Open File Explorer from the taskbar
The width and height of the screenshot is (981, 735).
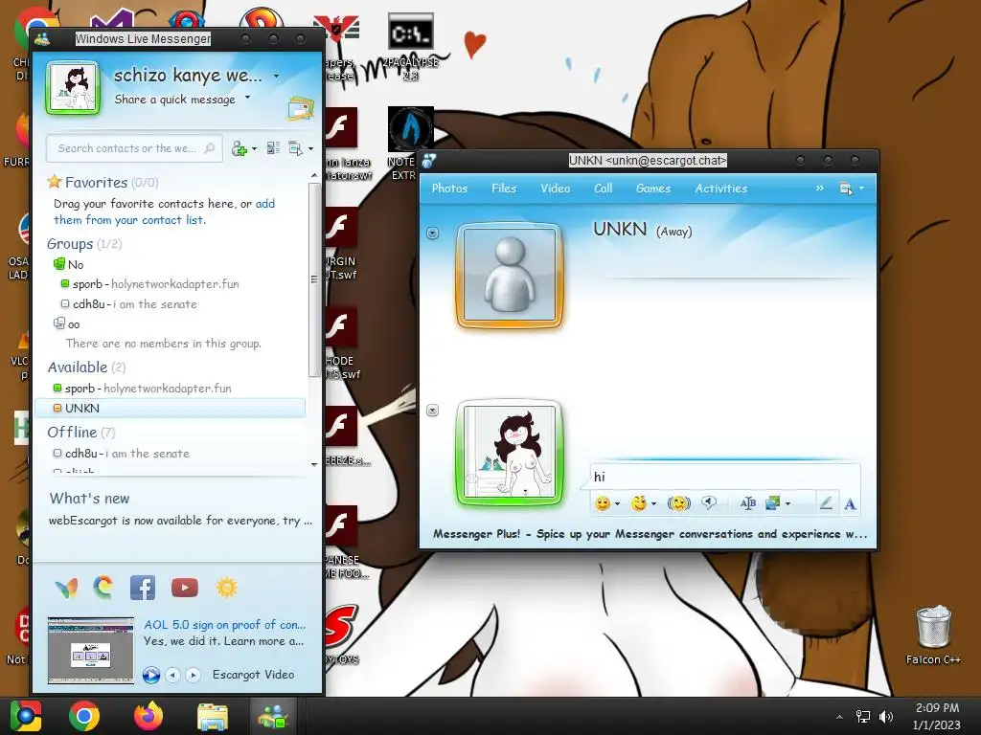pos(213,716)
